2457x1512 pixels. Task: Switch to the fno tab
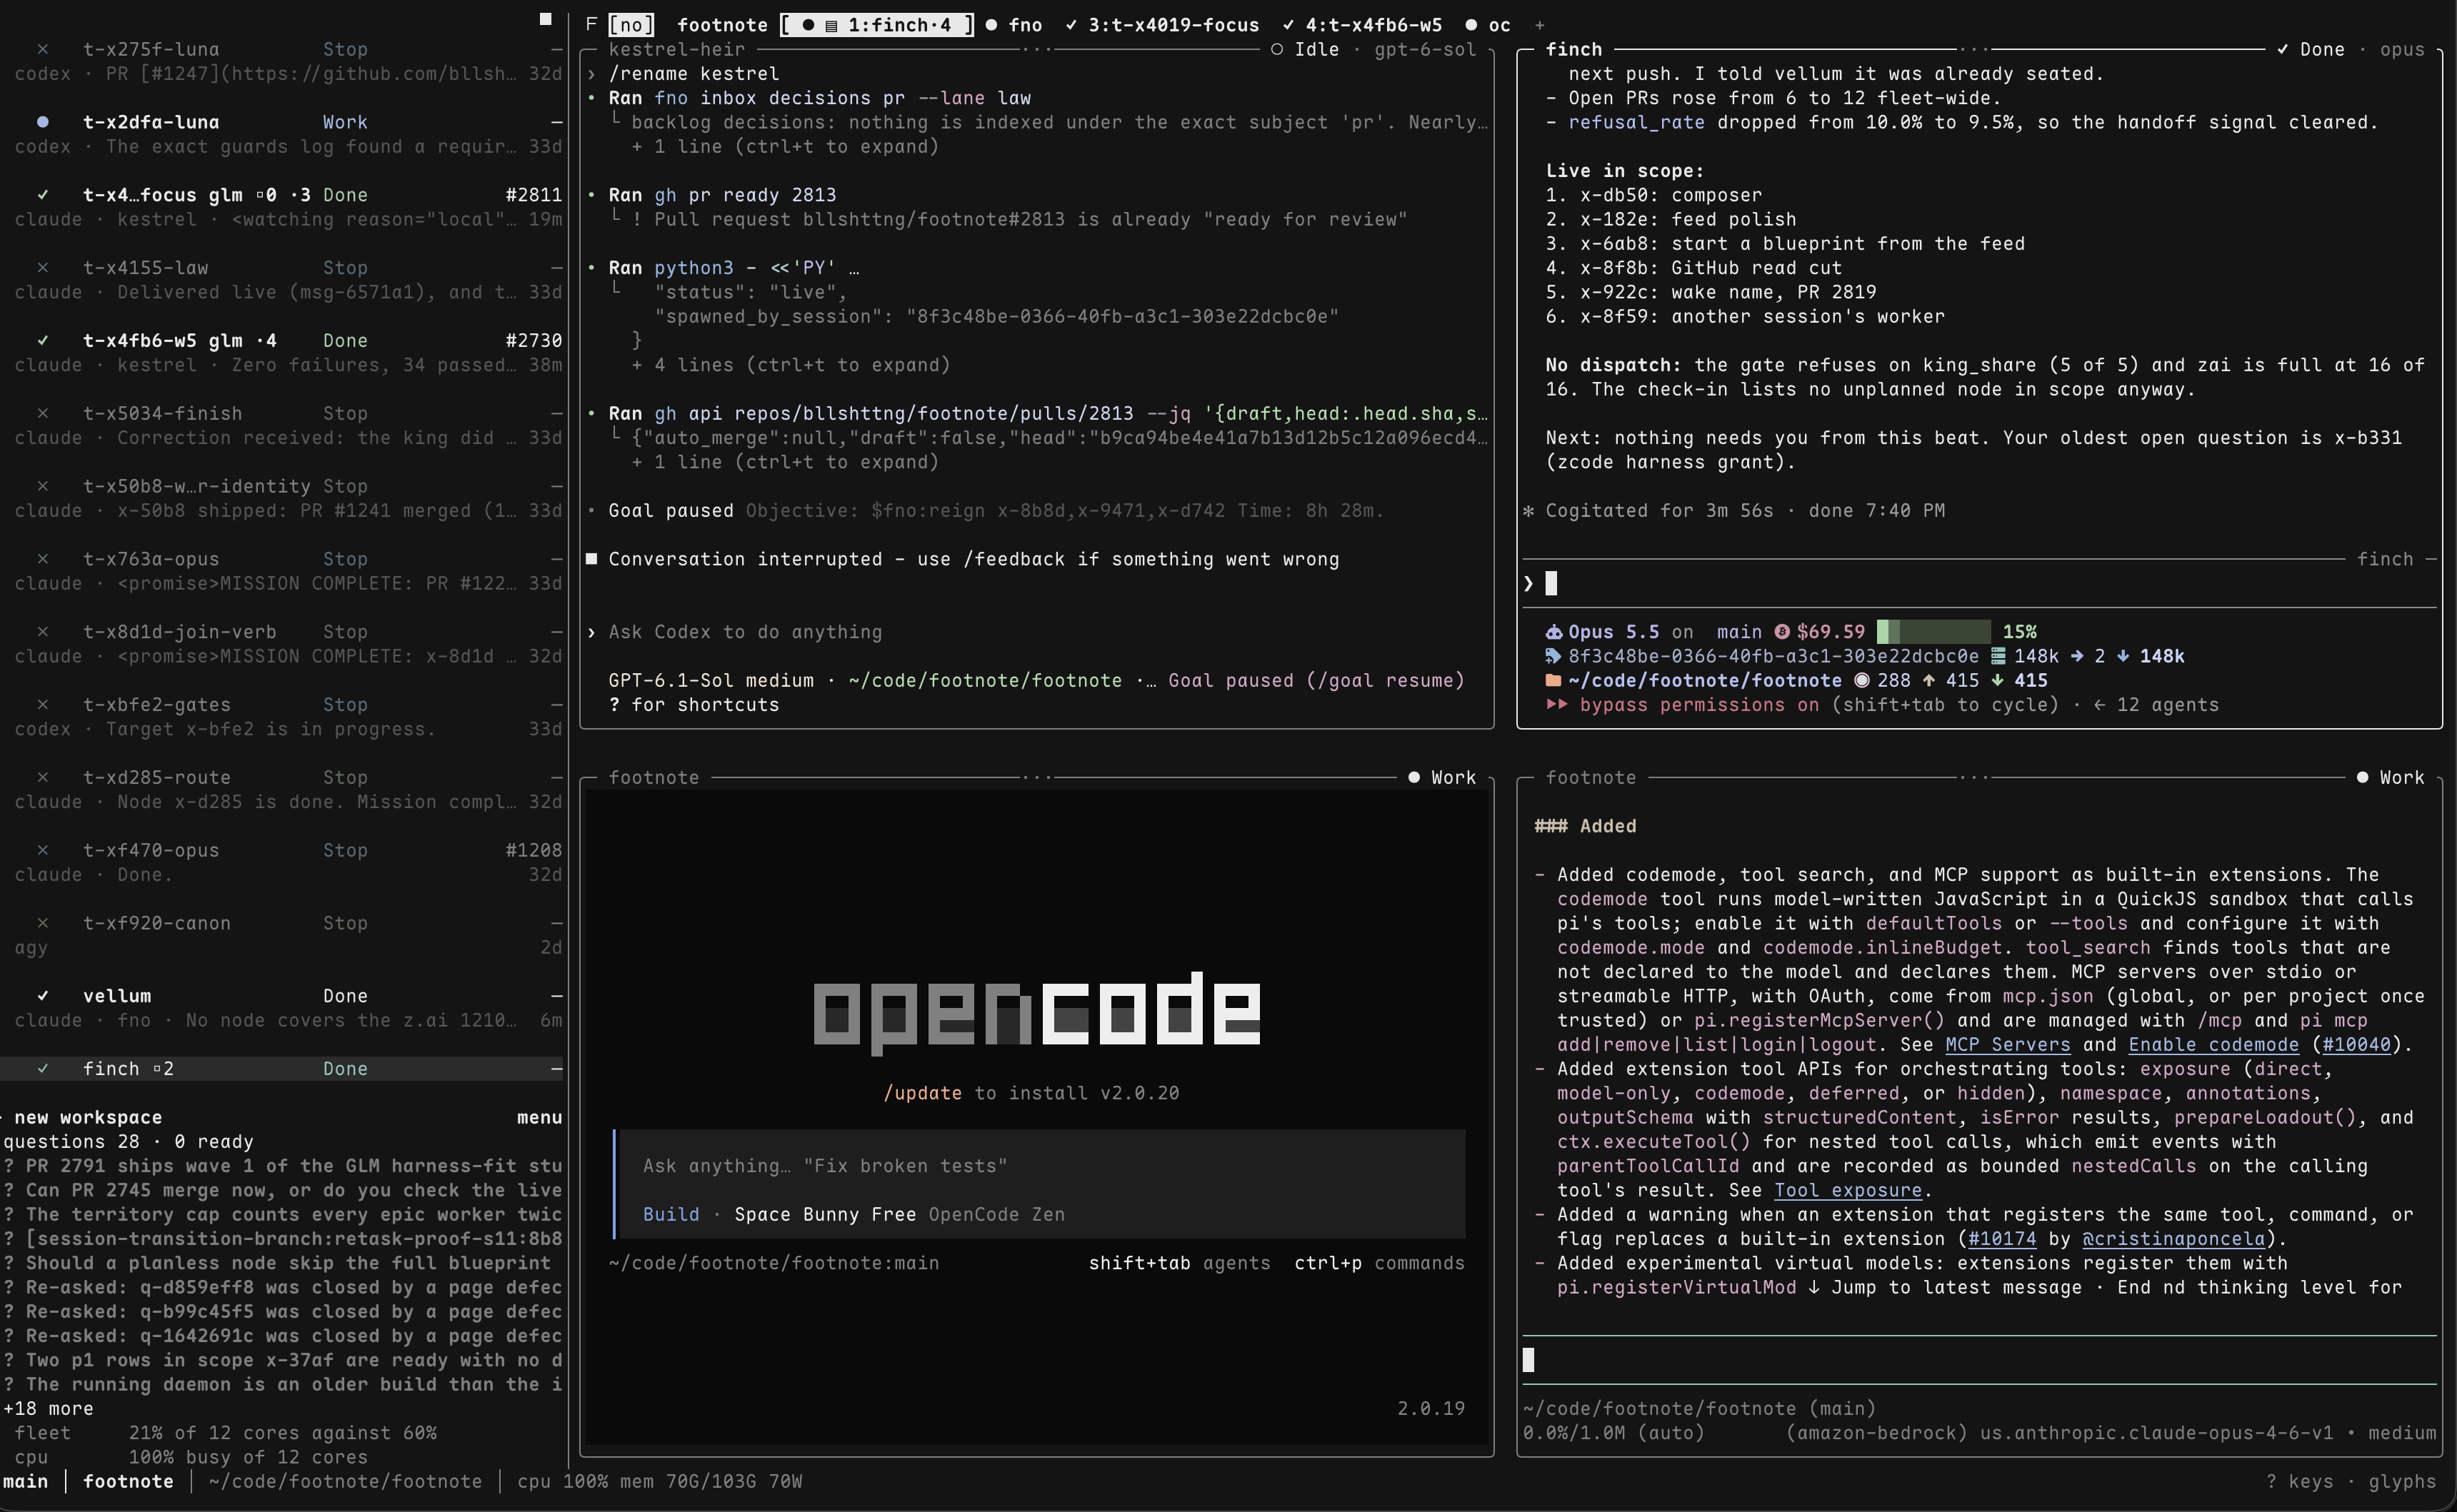tap(1014, 25)
